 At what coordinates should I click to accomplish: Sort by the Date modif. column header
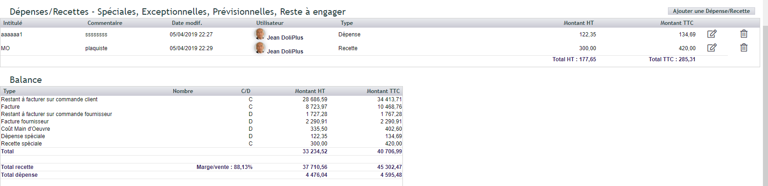coord(187,23)
